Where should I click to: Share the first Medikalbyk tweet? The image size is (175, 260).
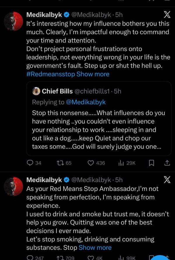coord(167,163)
